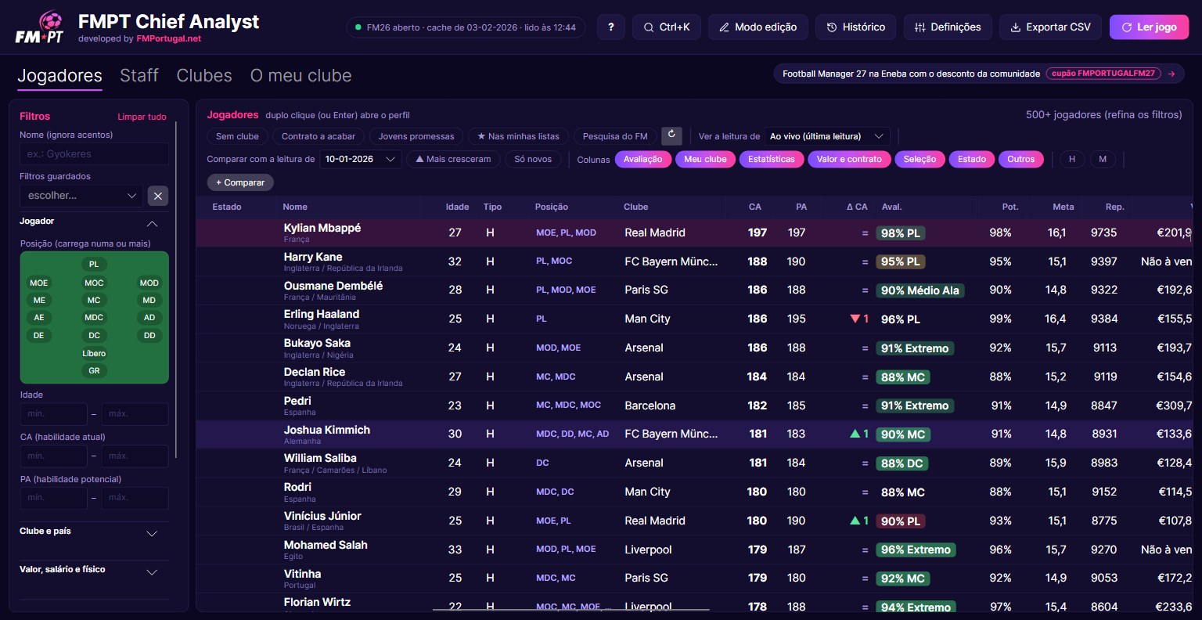The height and width of the screenshot is (620, 1202).
Task: Click Modo edição pencil button
Action: coord(758,27)
